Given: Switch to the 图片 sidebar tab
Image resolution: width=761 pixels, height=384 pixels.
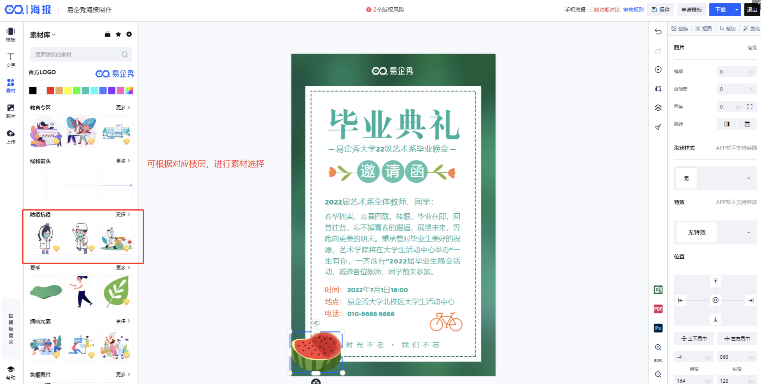Looking at the screenshot, I should coord(11,111).
